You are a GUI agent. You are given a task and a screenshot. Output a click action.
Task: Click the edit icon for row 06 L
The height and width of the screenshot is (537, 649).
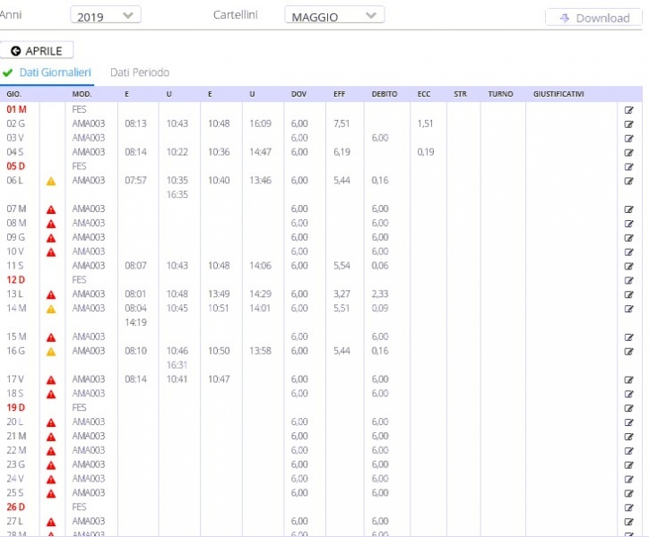coord(629,181)
